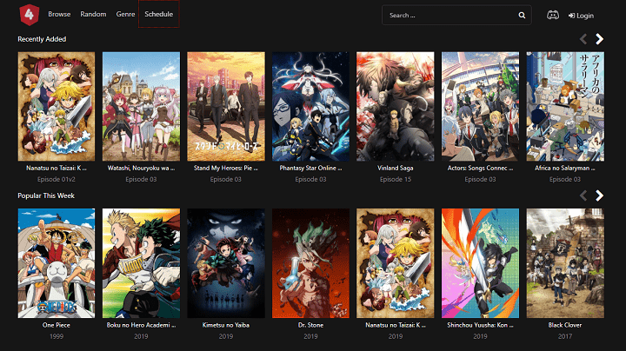This screenshot has height=351, width=626.
Task: Open Actors: Songs Connection poster
Action: [x=480, y=107]
